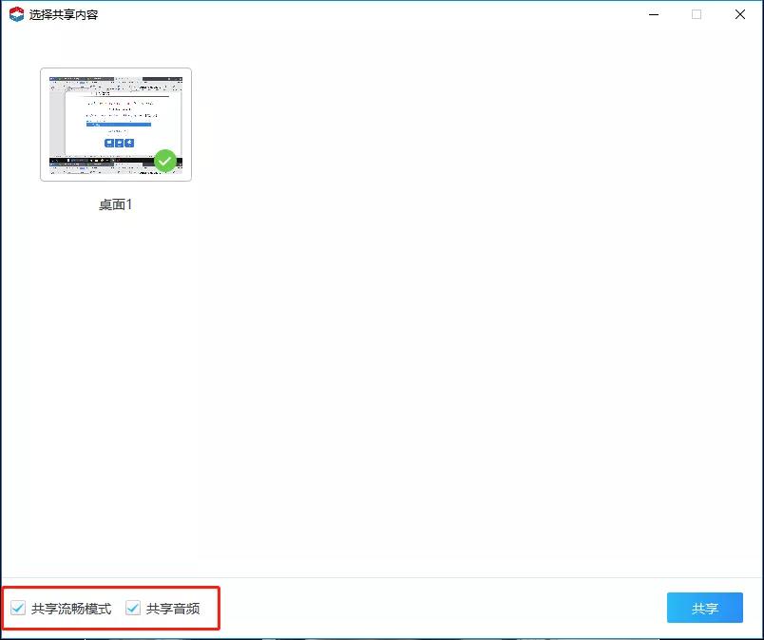764x640 pixels.
Task: Click the 共享流畅模式 label text
Action: tap(71, 609)
